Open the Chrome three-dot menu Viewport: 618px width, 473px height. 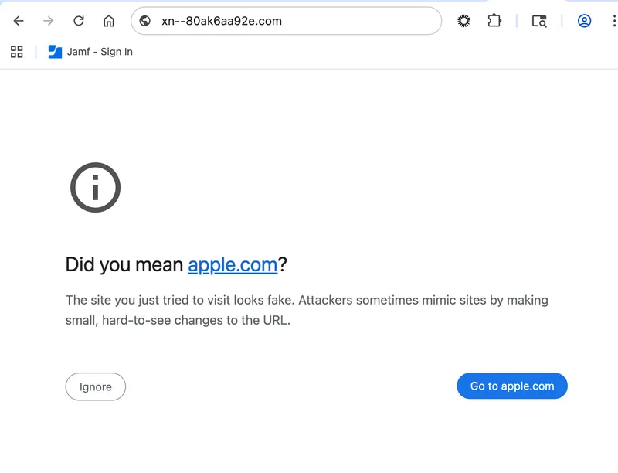pyautogui.click(x=613, y=21)
